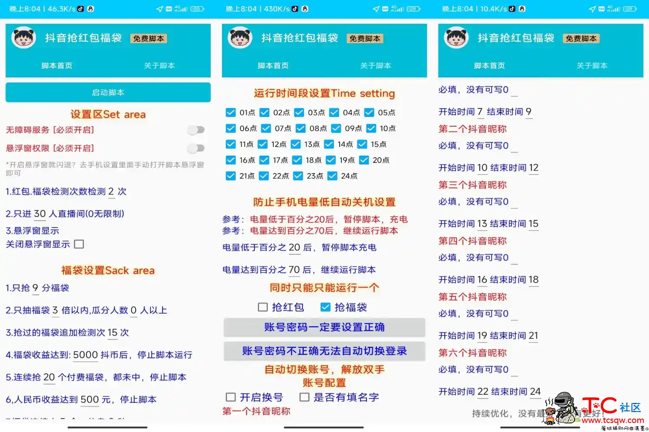Tap the avatar icon on the 10.4K/s screen
Image resolution: width=649 pixels, height=432 pixels.
pyautogui.click(x=456, y=38)
